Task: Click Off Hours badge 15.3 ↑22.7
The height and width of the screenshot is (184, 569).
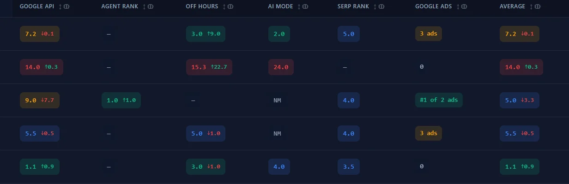Action: [209, 67]
